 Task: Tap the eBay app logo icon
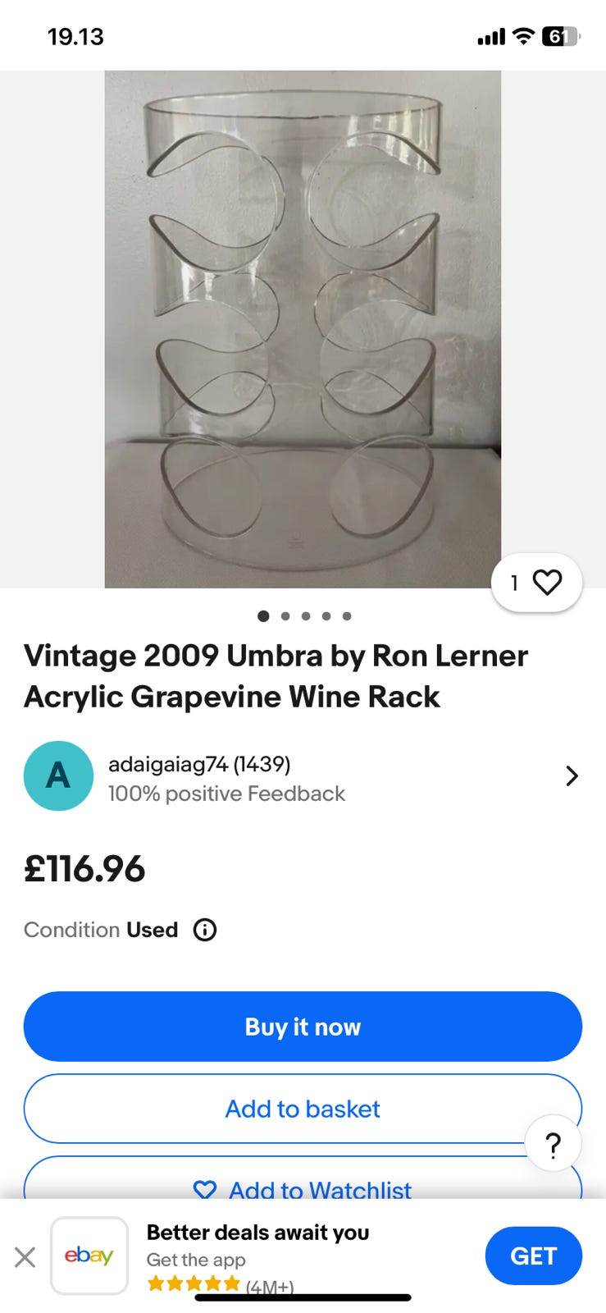[x=89, y=1256]
